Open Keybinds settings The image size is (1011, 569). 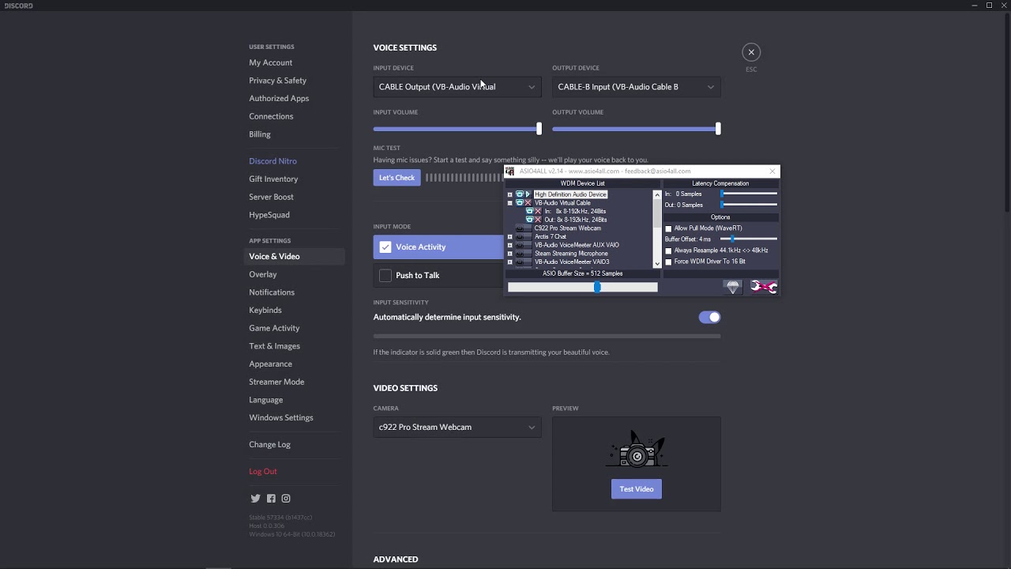point(265,311)
